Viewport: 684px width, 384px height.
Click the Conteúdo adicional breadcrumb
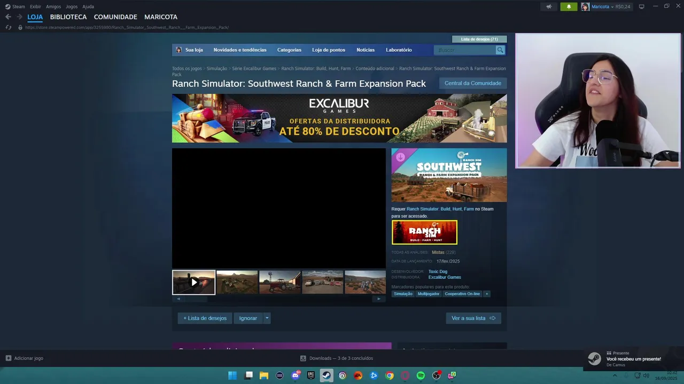pos(375,68)
